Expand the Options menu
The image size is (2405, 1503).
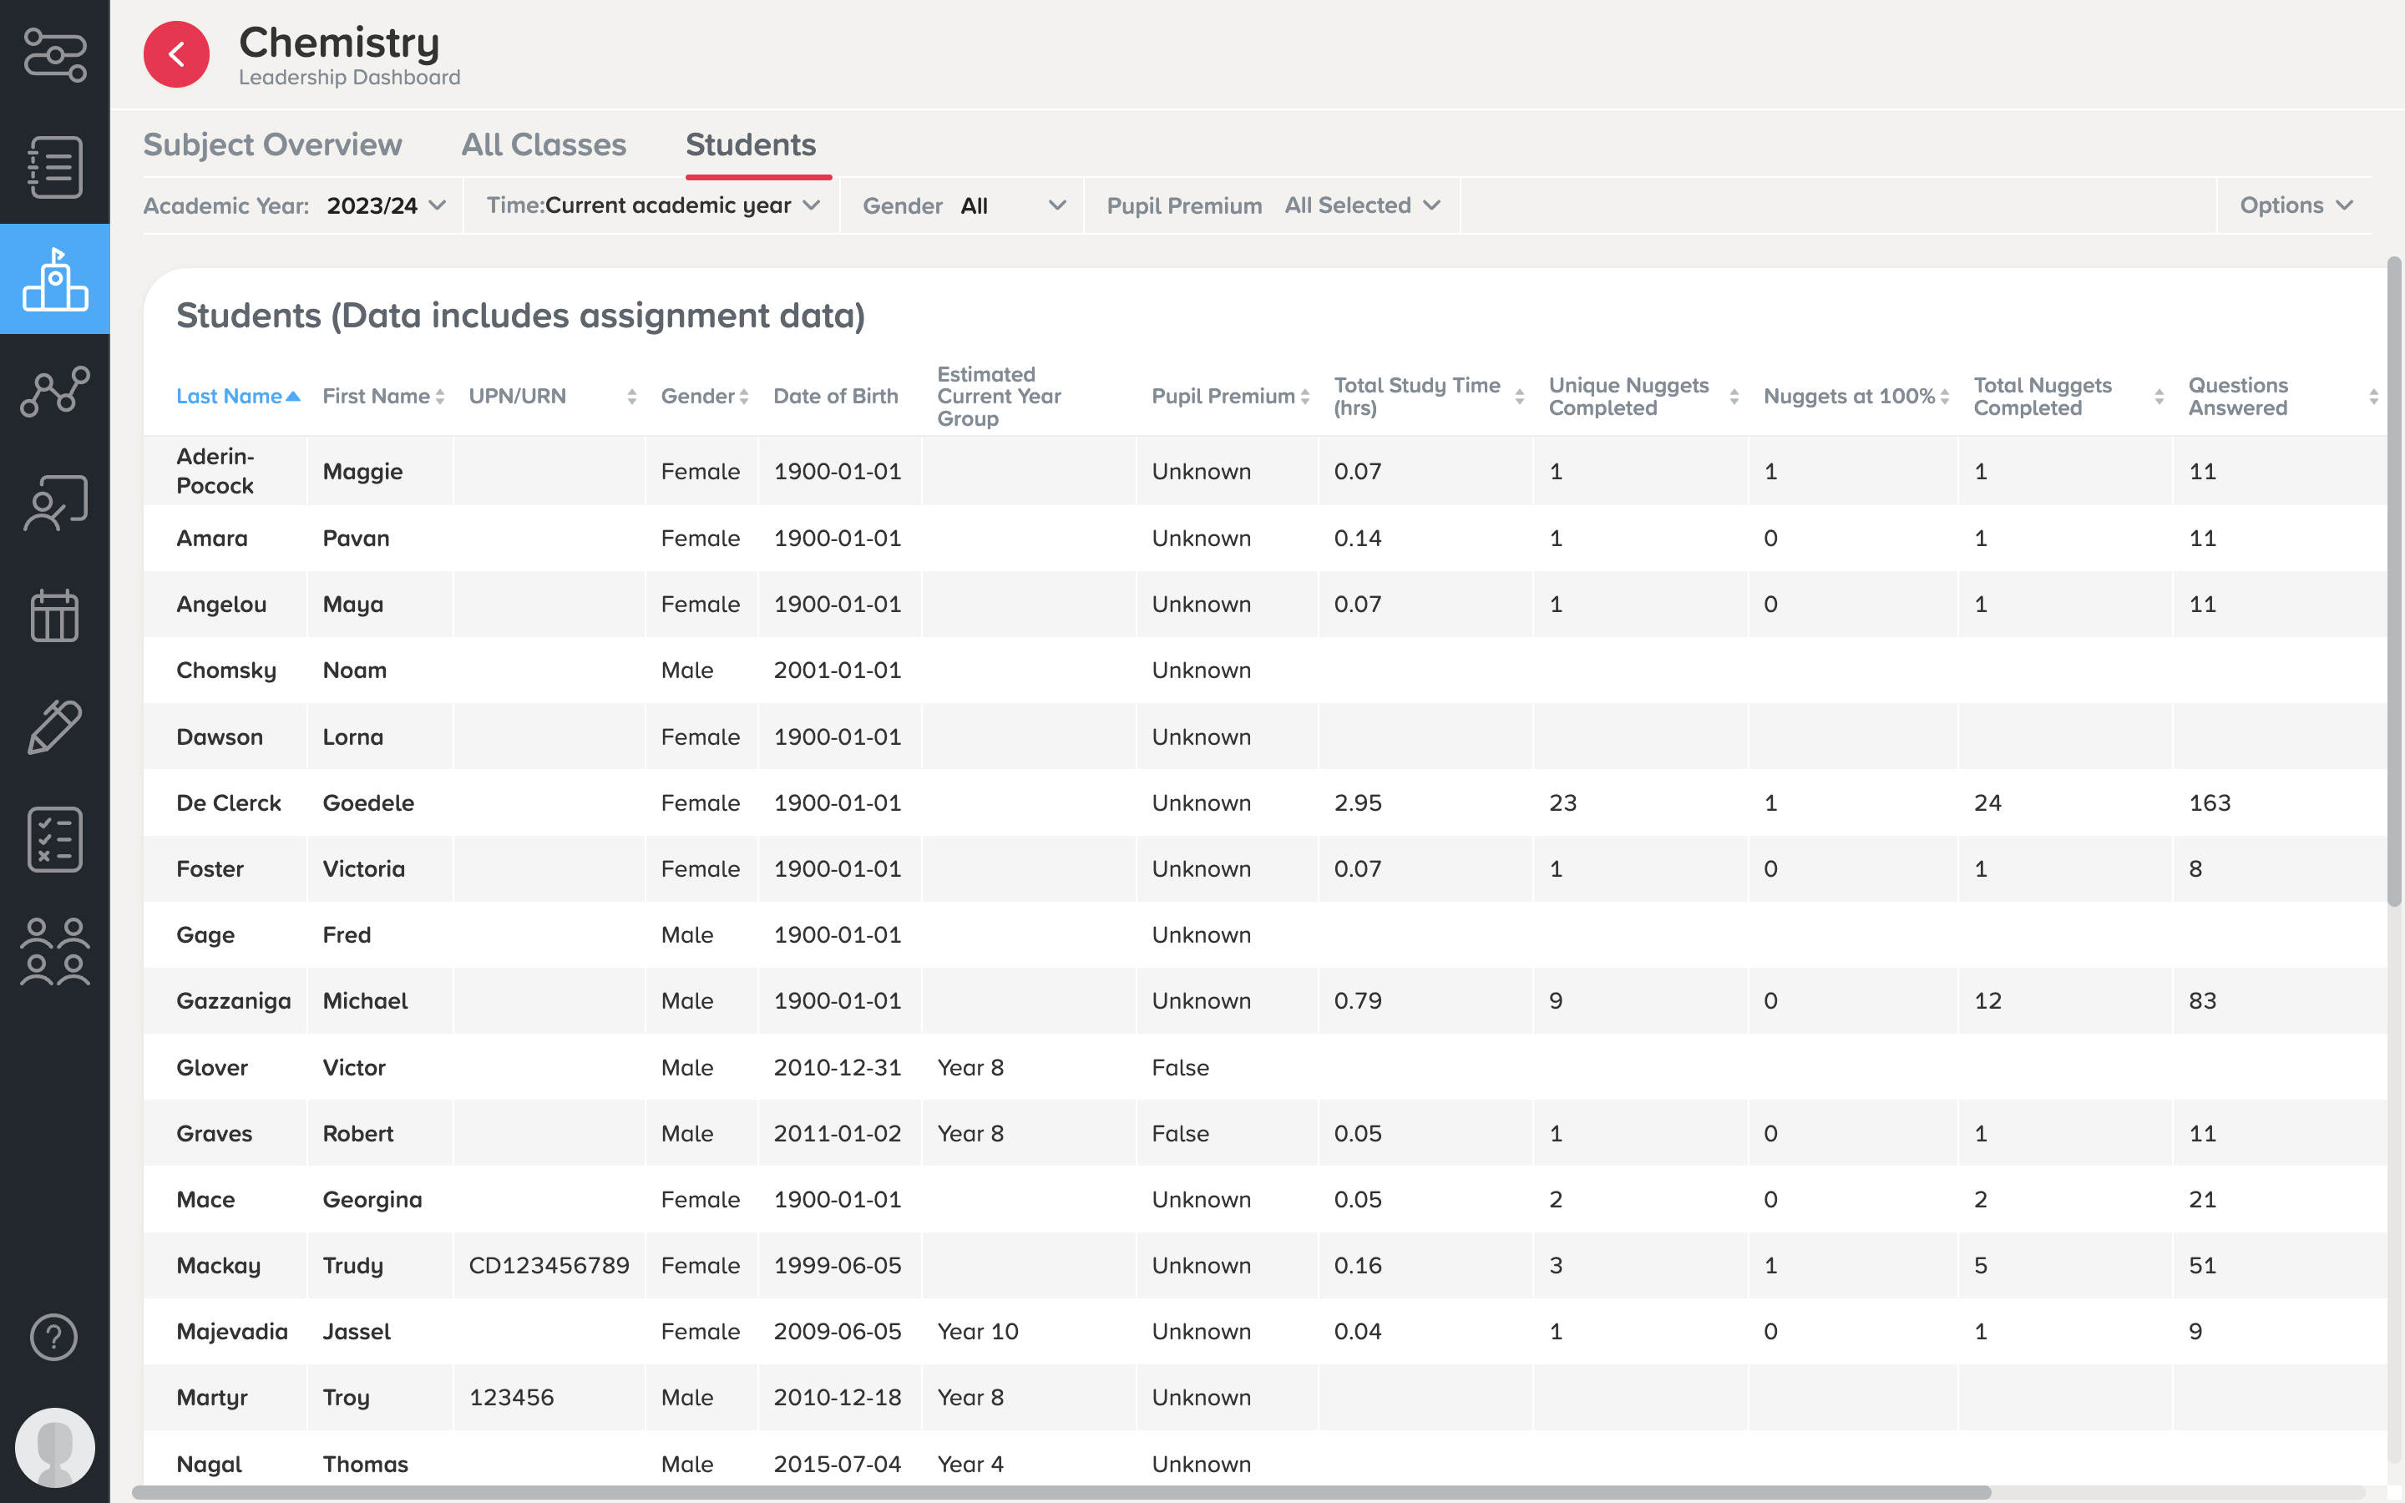pyautogui.click(x=2296, y=205)
